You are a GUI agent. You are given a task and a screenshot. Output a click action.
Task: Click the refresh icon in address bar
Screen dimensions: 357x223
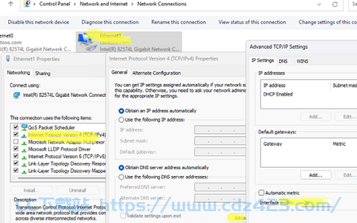(x=334, y=4)
